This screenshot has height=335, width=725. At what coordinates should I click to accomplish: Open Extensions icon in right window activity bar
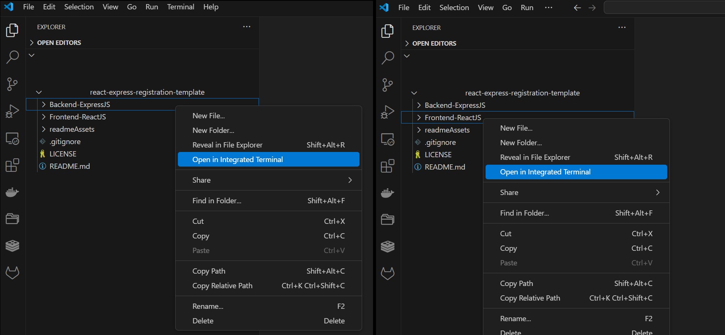388,166
